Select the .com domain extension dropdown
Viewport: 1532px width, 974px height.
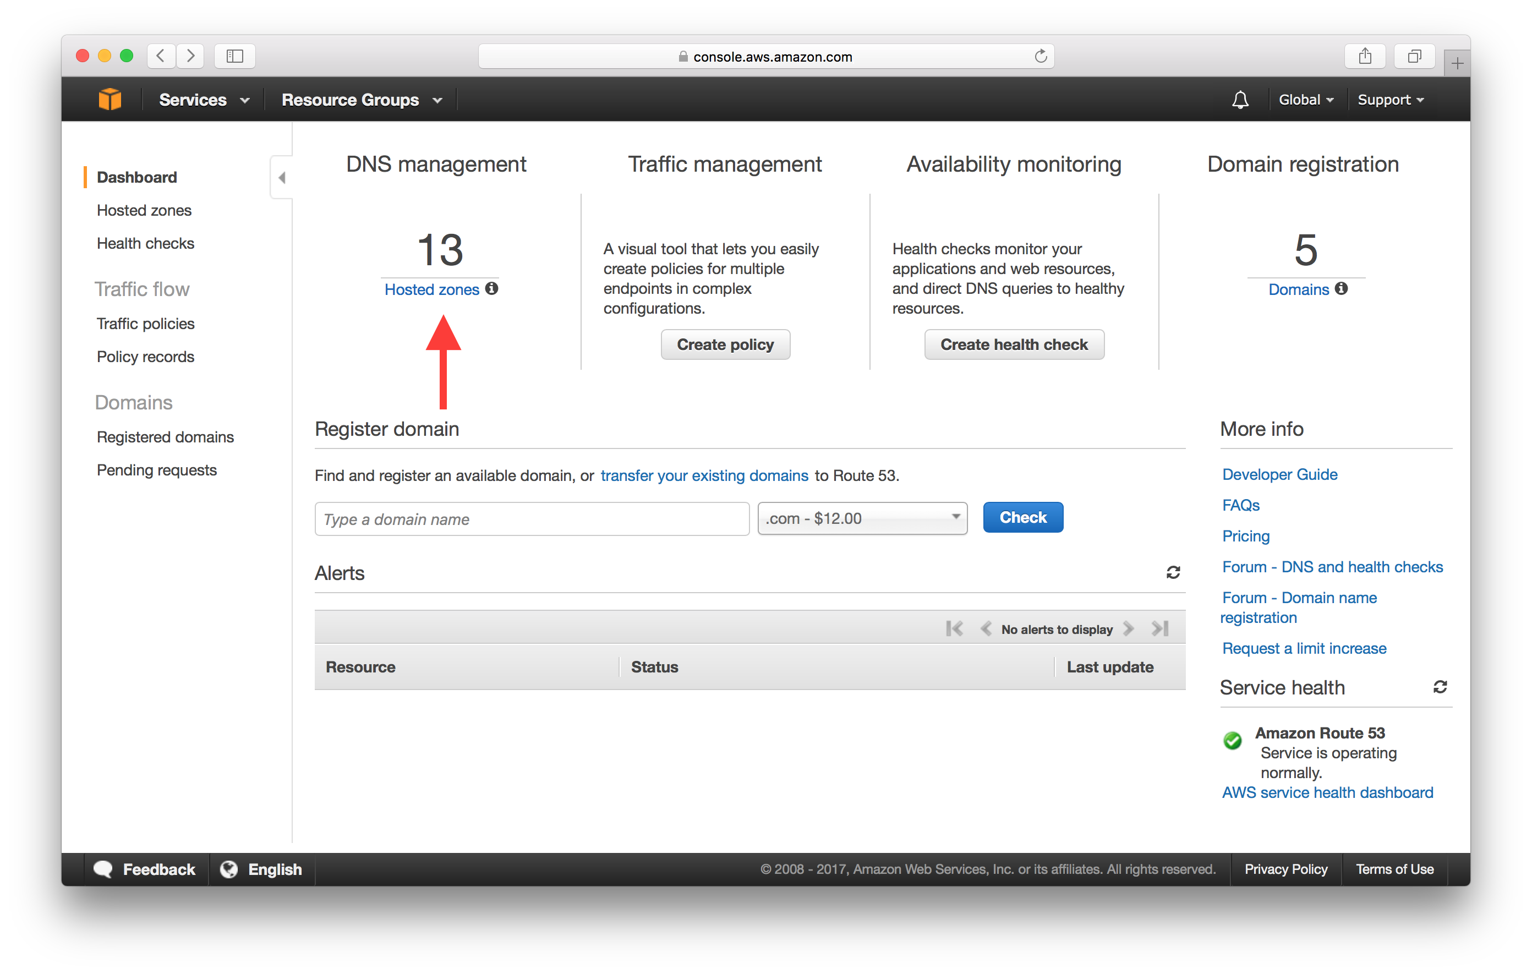click(858, 517)
